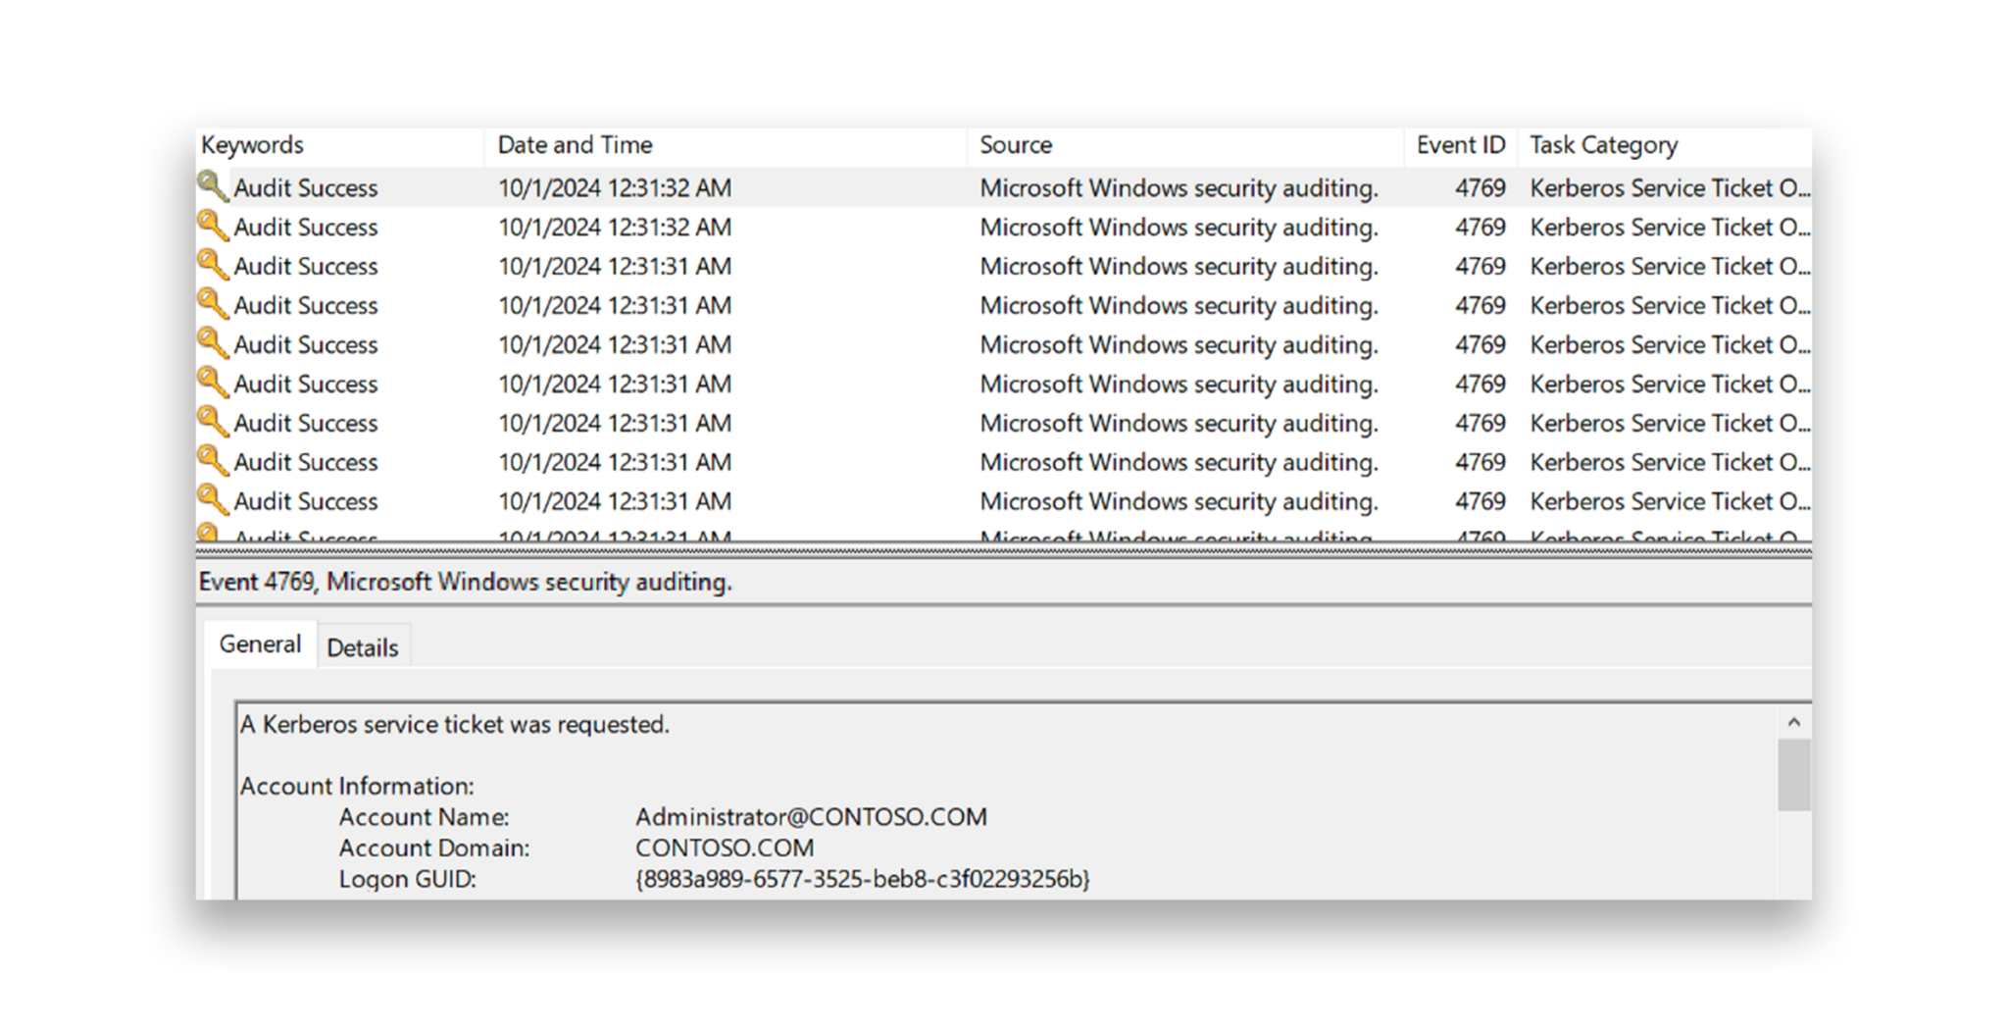Click the key icon on the third 12:31:31 AM row

point(214,344)
